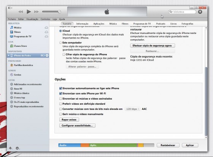Eject iPhone do Pedro with eject icon

pos(47,56)
